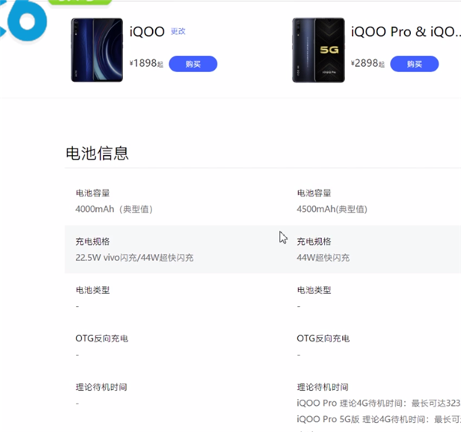Image resolution: width=461 pixels, height=432 pixels.
Task: Open the iQOO Pro 5G phone image
Action: click(318, 50)
